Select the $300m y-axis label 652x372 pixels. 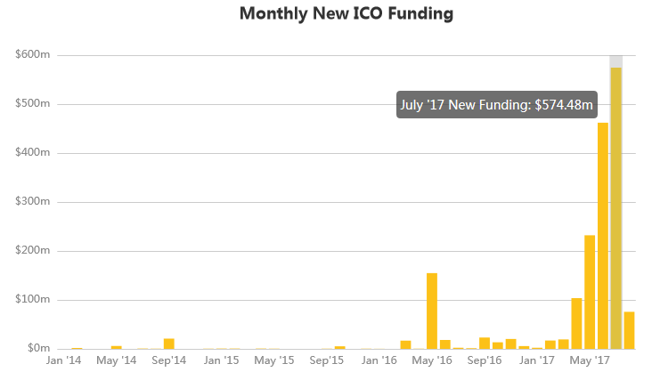tap(33, 202)
